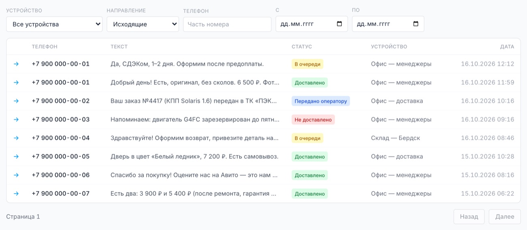Click the Далее pagination button

tap(505, 217)
